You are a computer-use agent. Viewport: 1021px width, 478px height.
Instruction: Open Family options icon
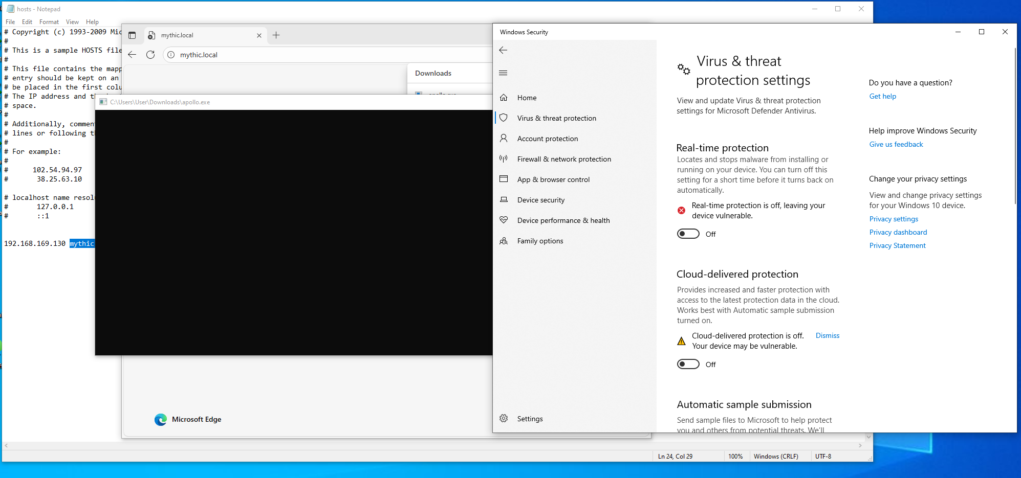point(504,241)
